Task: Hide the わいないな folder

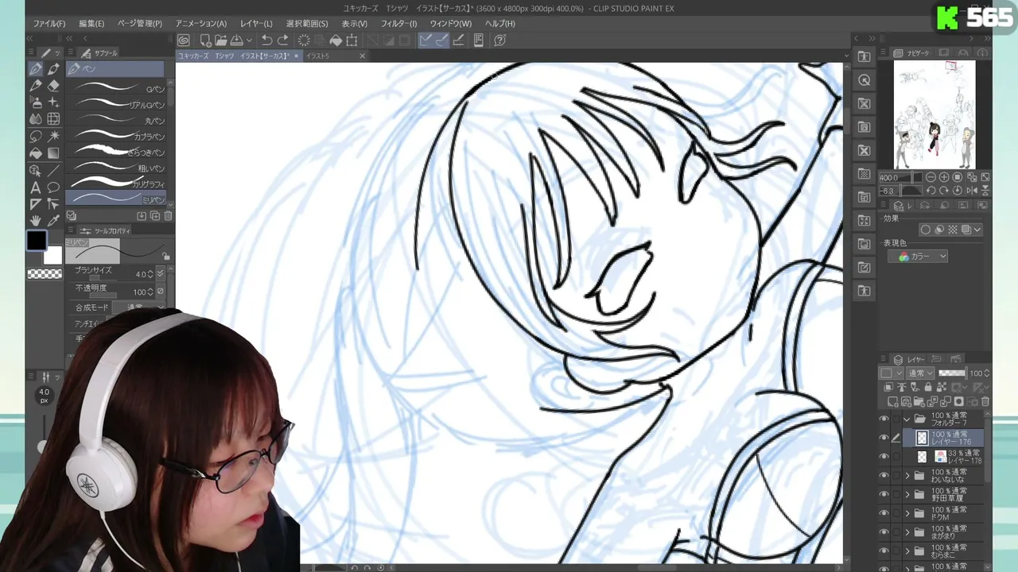Action: [x=884, y=476]
